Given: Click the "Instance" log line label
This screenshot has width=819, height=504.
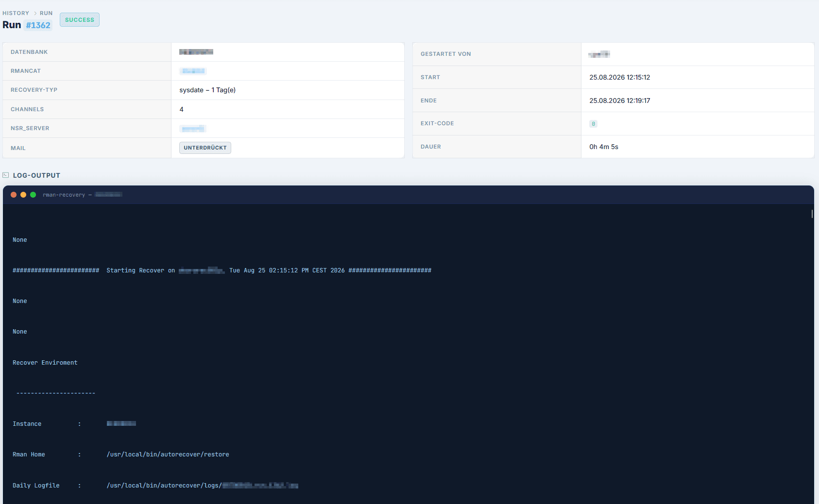Looking at the screenshot, I should pos(27,424).
